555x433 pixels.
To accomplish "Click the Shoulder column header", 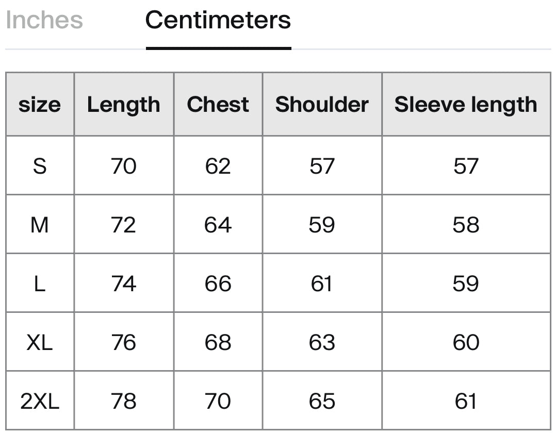I will coord(322,104).
